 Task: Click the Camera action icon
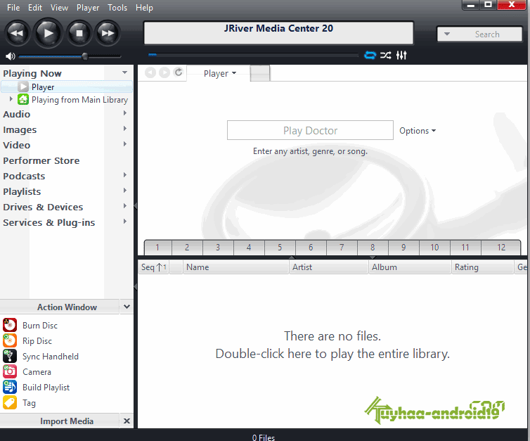tap(10, 371)
